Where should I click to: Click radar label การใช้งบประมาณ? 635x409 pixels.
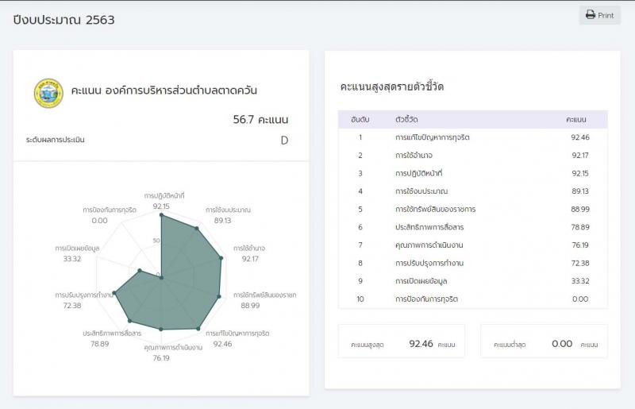click(228, 210)
